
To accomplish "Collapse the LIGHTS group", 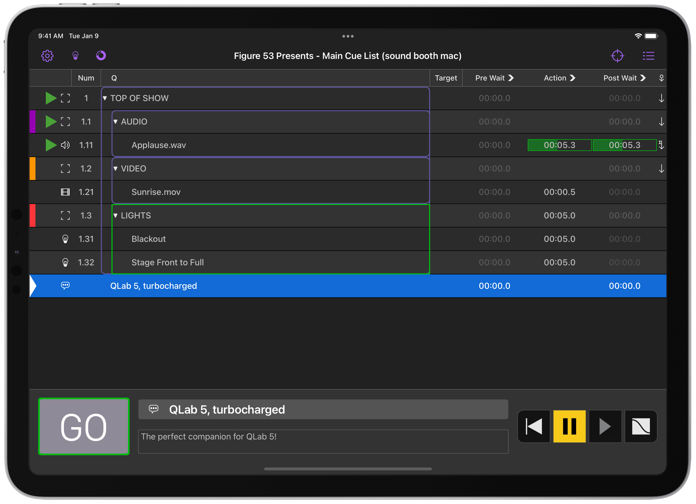I will coord(115,215).
